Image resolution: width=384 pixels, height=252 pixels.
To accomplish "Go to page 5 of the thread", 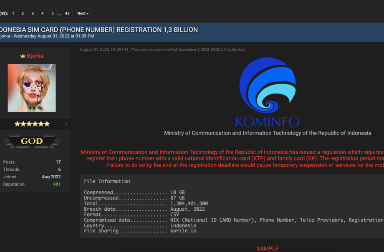I will point(53,13).
